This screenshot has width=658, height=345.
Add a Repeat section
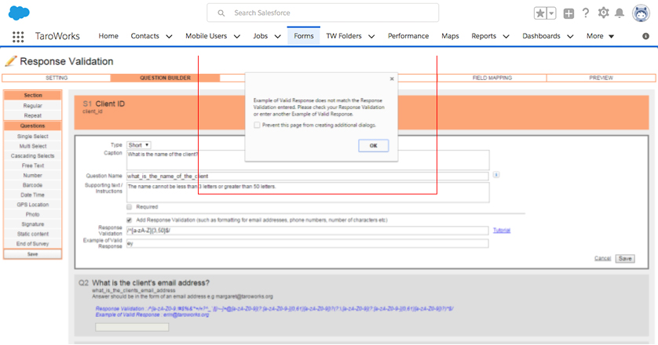coord(33,116)
